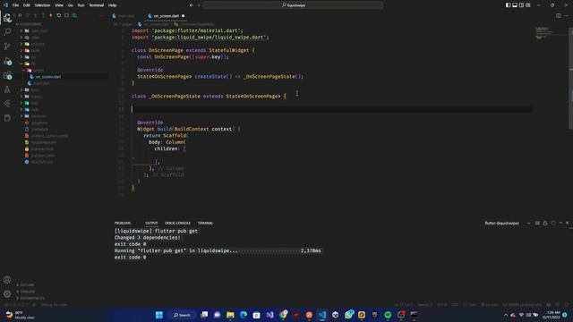Toggle the primary side bar layout button
Viewport: 573px width, 322px height.
coord(508,5)
